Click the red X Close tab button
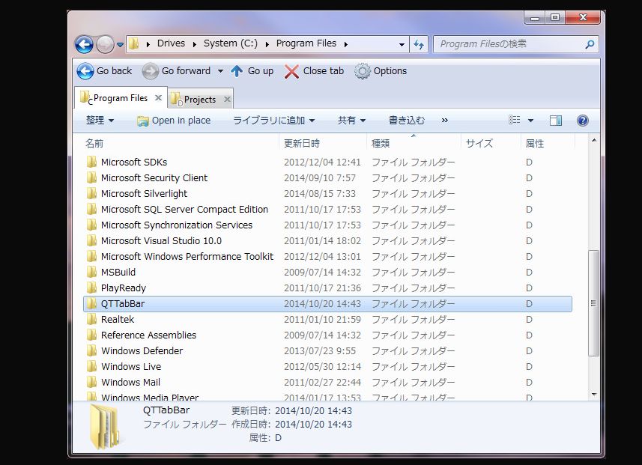The image size is (642, 465). 314,71
